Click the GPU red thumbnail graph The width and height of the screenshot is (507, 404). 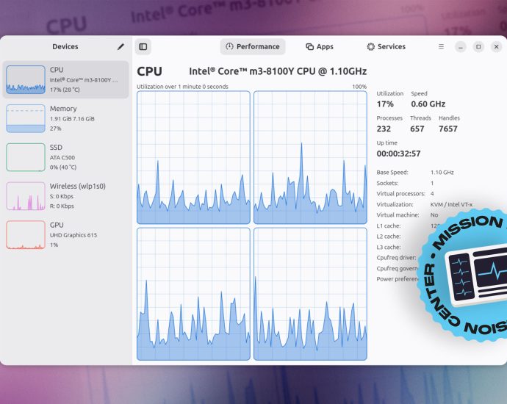point(26,234)
